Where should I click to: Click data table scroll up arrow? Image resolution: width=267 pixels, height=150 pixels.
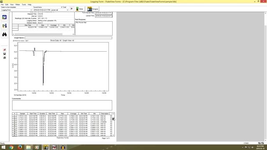(x=113, y=114)
